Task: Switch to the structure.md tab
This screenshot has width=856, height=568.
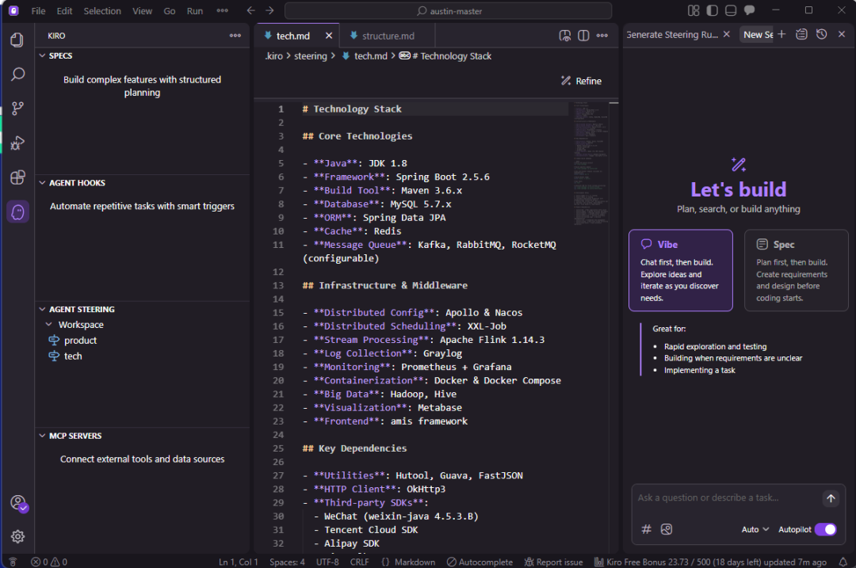Action: coord(387,36)
